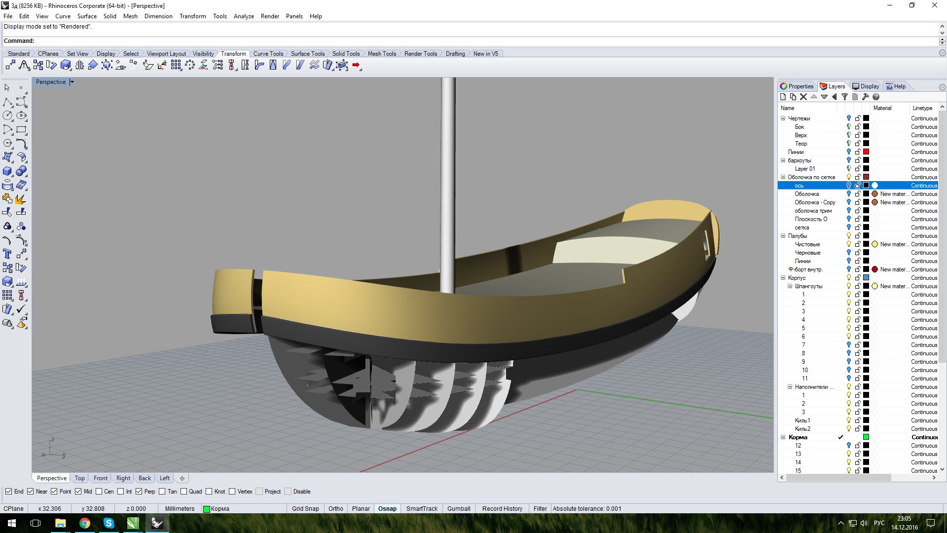Uncheck the End object snap
The width and height of the screenshot is (947, 533).
click(x=9, y=492)
